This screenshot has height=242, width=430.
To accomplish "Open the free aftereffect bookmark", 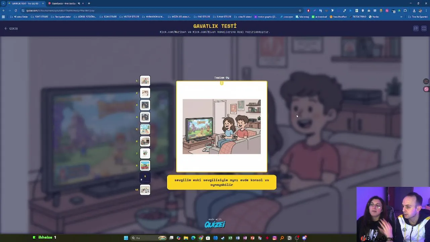I will click(x=338, y=16).
